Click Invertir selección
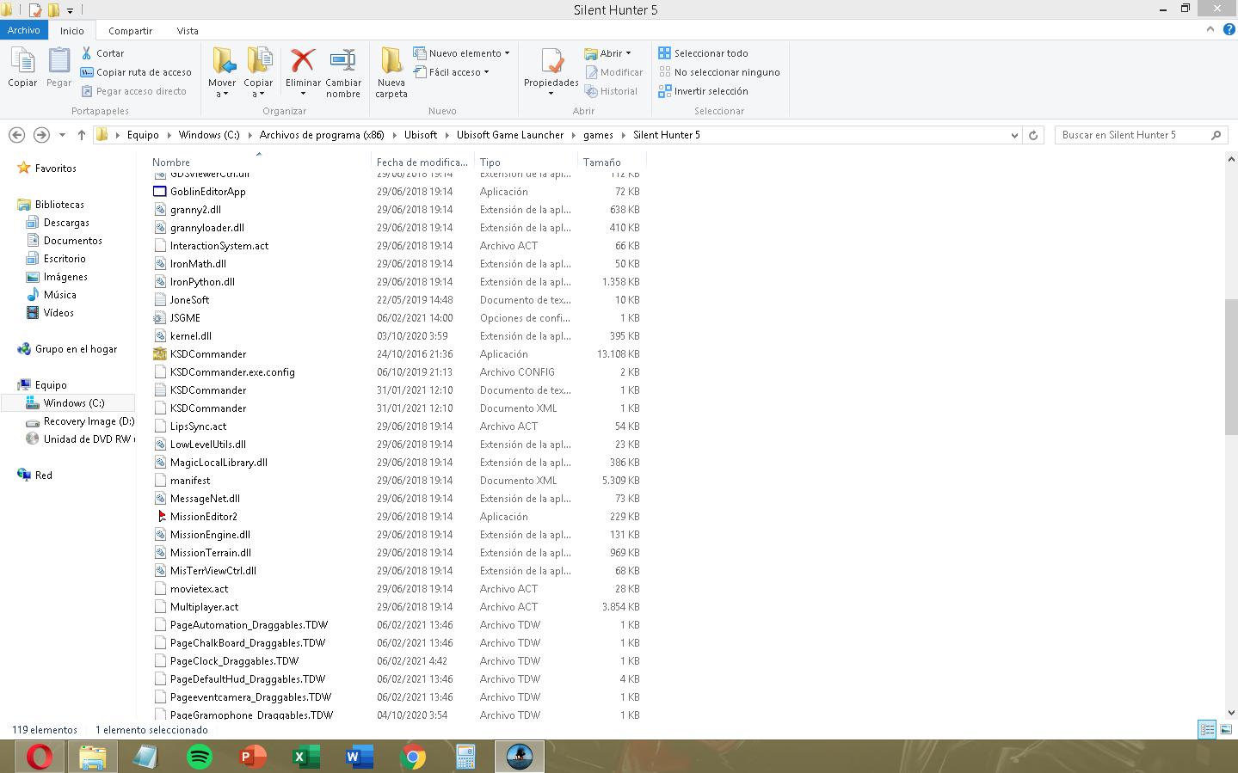This screenshot has width=1238, height=773. 703,91
